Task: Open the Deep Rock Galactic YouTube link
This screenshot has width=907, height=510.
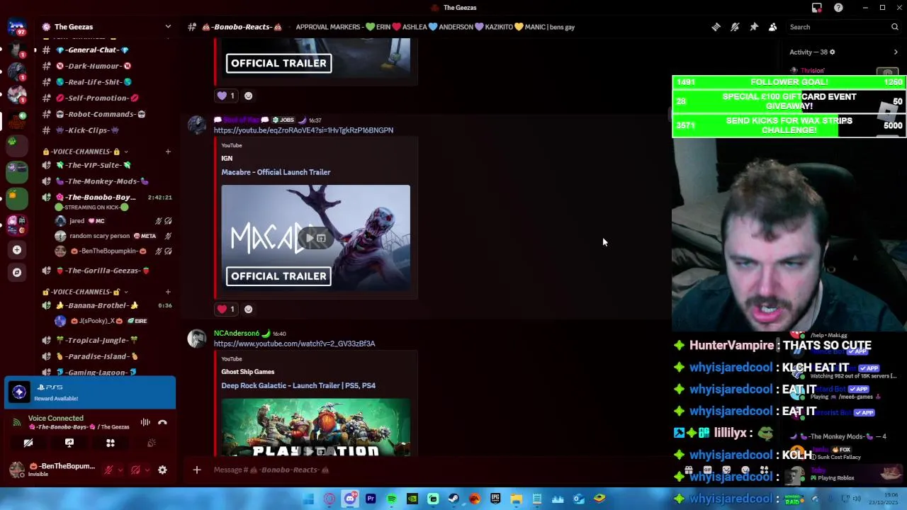Action: coord(294,344)
